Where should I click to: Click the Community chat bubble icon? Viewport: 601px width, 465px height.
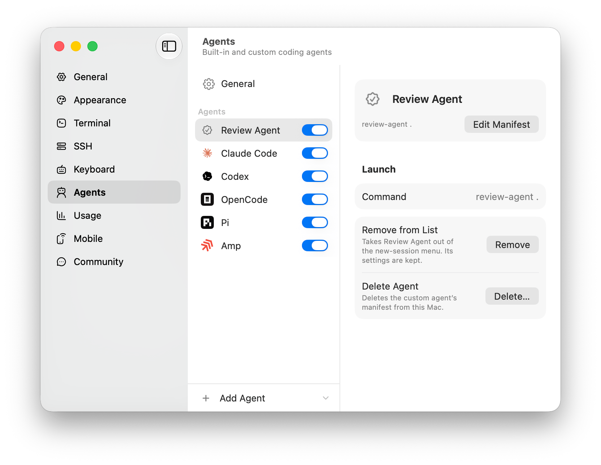[x=61, y=262]
